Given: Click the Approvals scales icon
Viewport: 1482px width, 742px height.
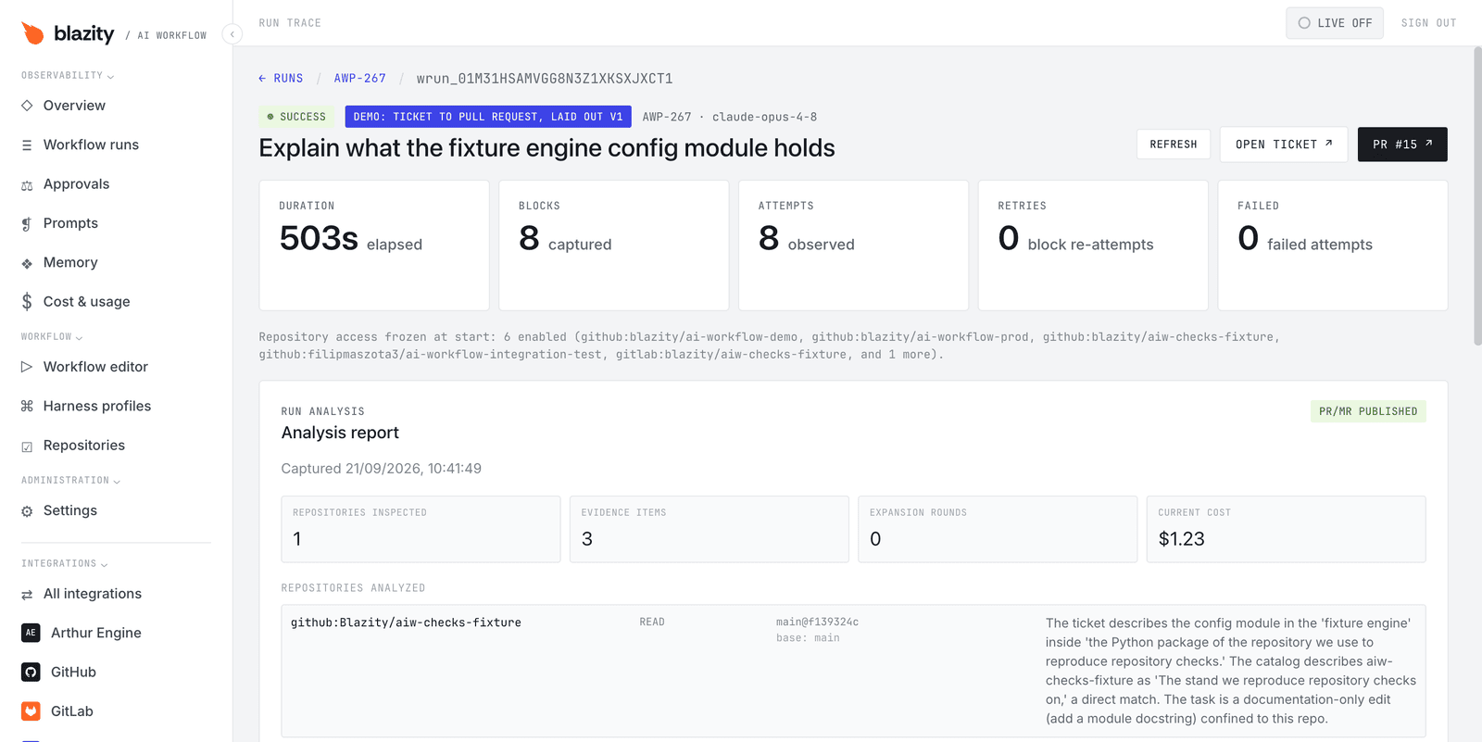Looking at the screenshot, I should click(x=27, y=185).
